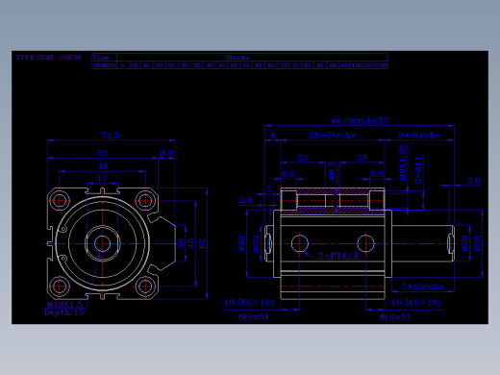Click the '5+Stroke' dimension text
500x375 pixels.
coord(423,287)
